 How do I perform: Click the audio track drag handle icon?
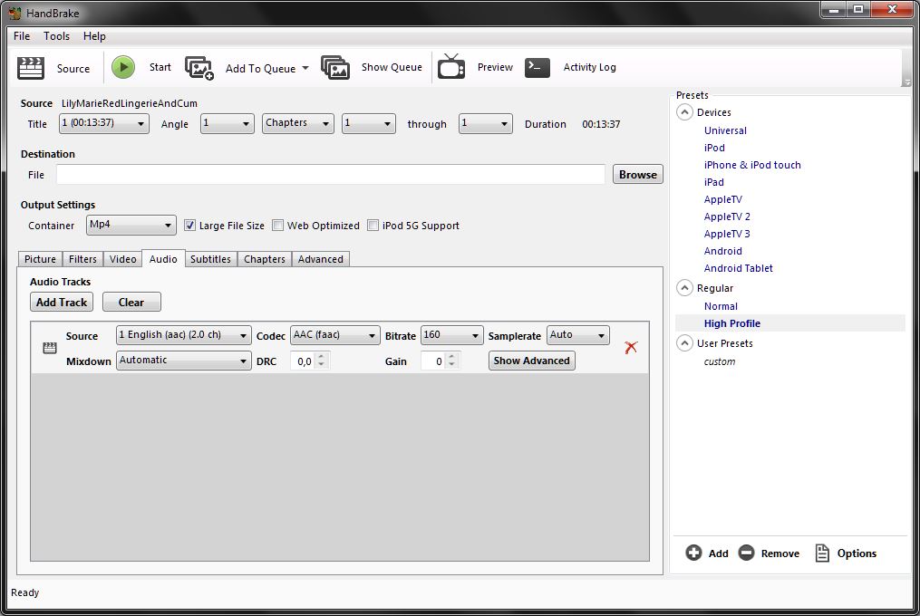coord(50,348)
